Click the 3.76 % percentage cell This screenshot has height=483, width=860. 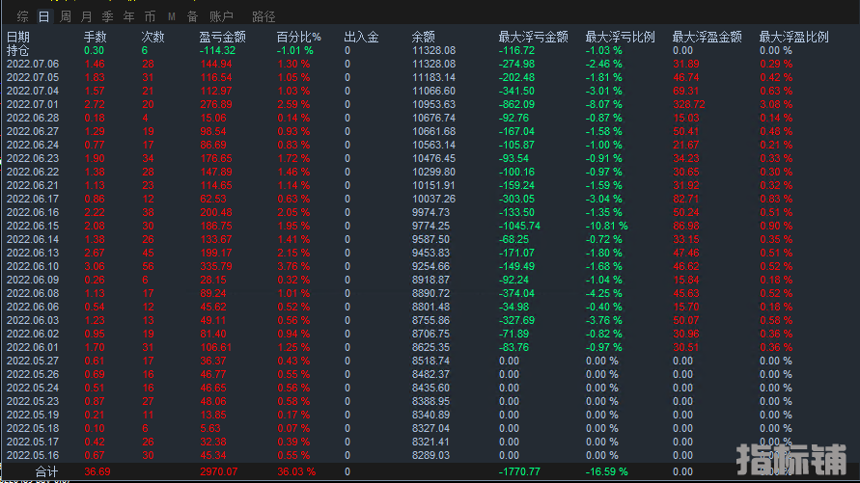(293, 267)
